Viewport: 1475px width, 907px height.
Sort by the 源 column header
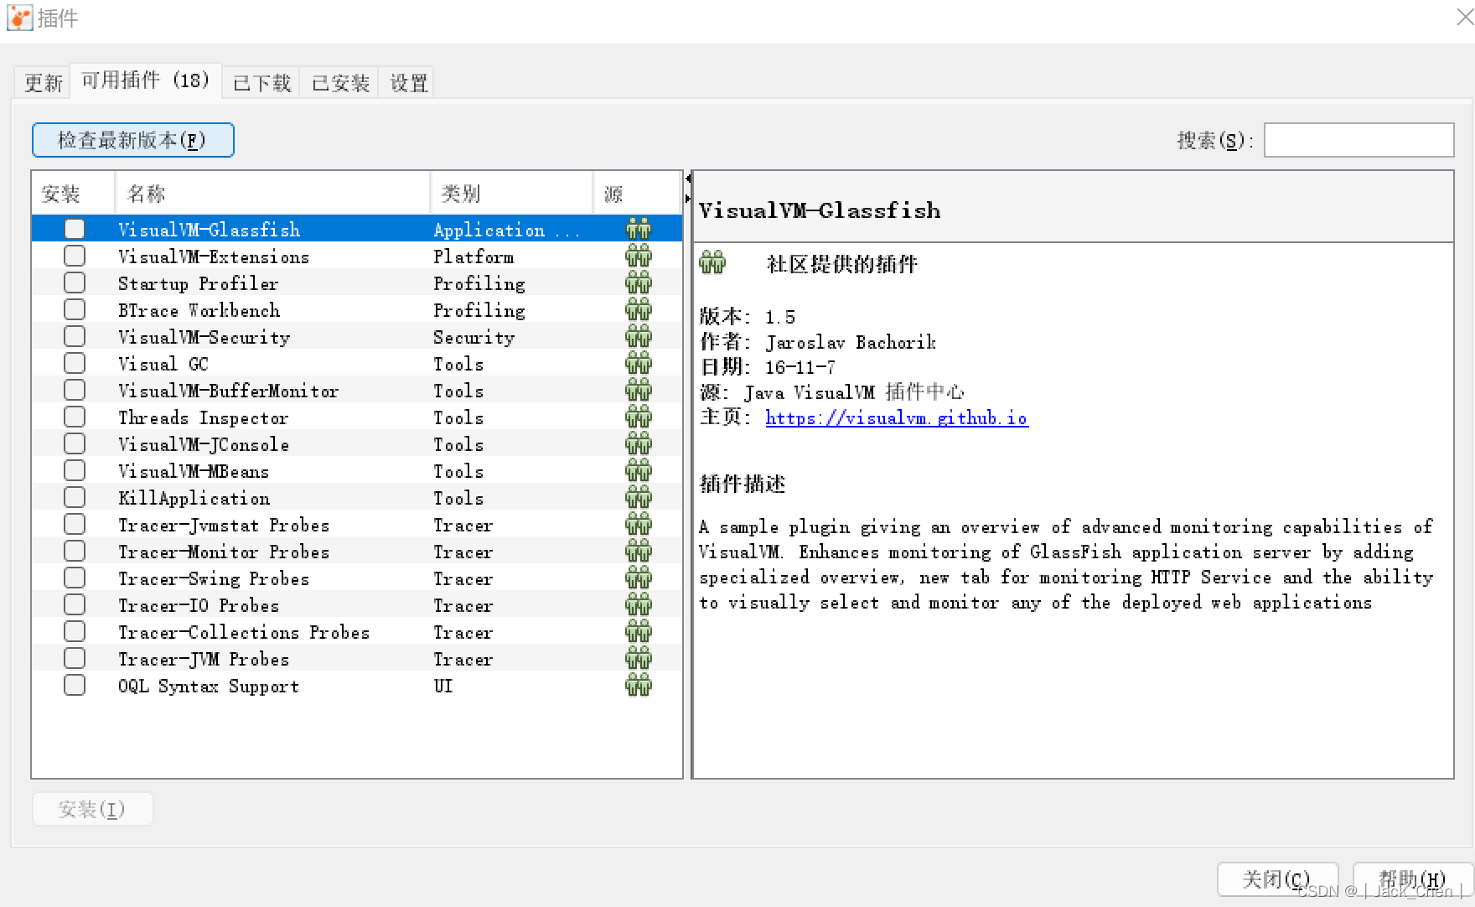coord(637,194)
